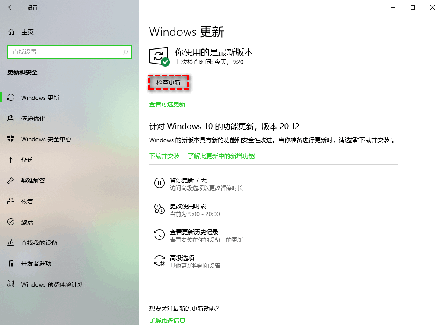
Task: Go to 开发者选项 in the sidebar
Action: point(36,264)
